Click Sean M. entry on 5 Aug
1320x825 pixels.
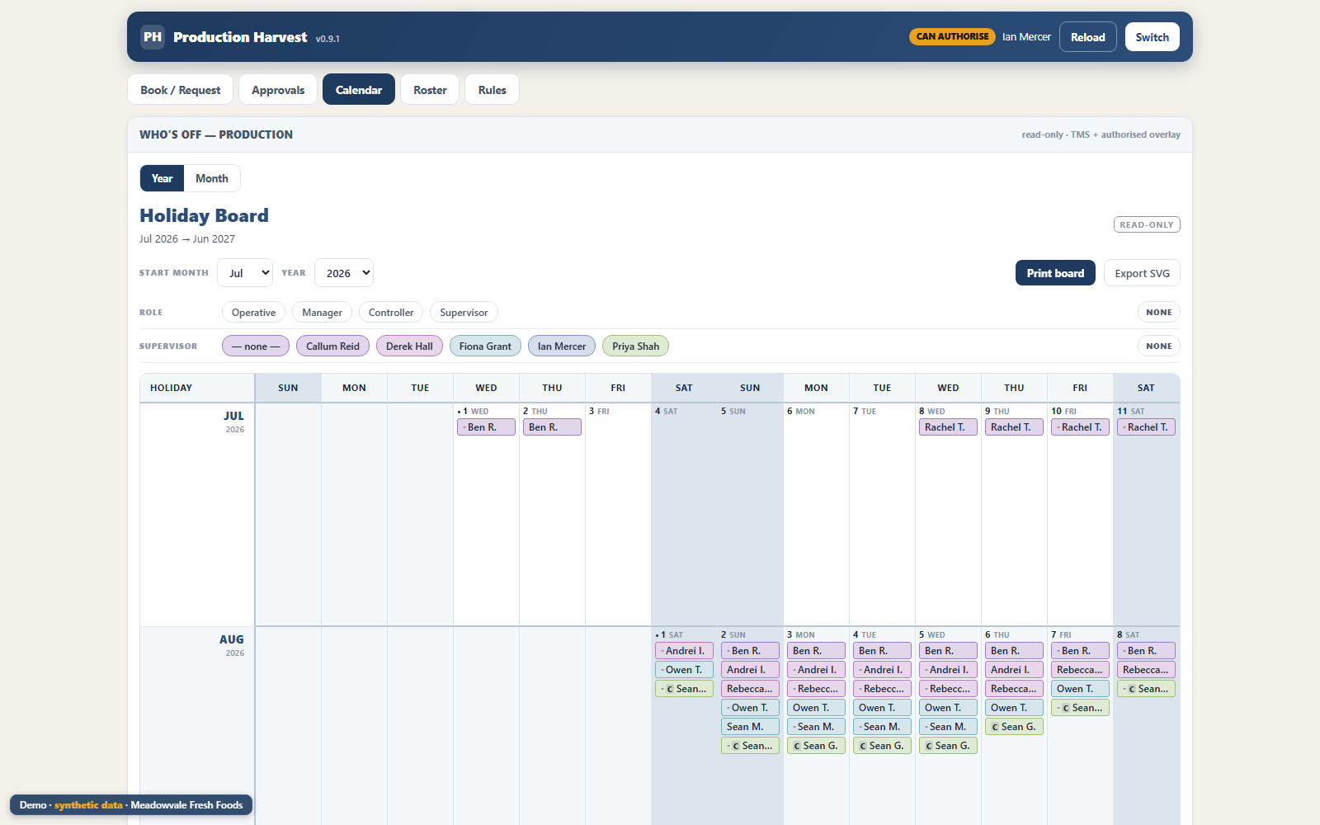pos(948,727)
